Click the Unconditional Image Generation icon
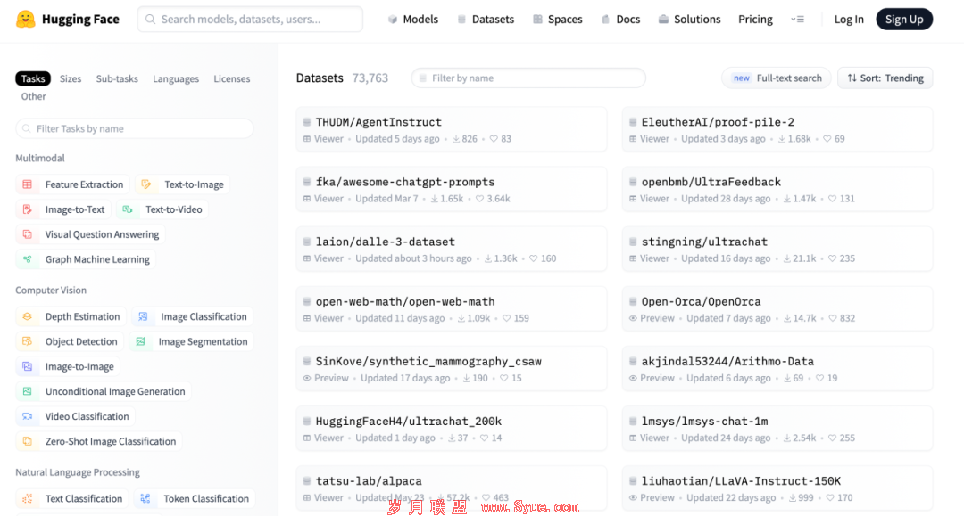The image size is (964, 516). click(x=27, y=391)
